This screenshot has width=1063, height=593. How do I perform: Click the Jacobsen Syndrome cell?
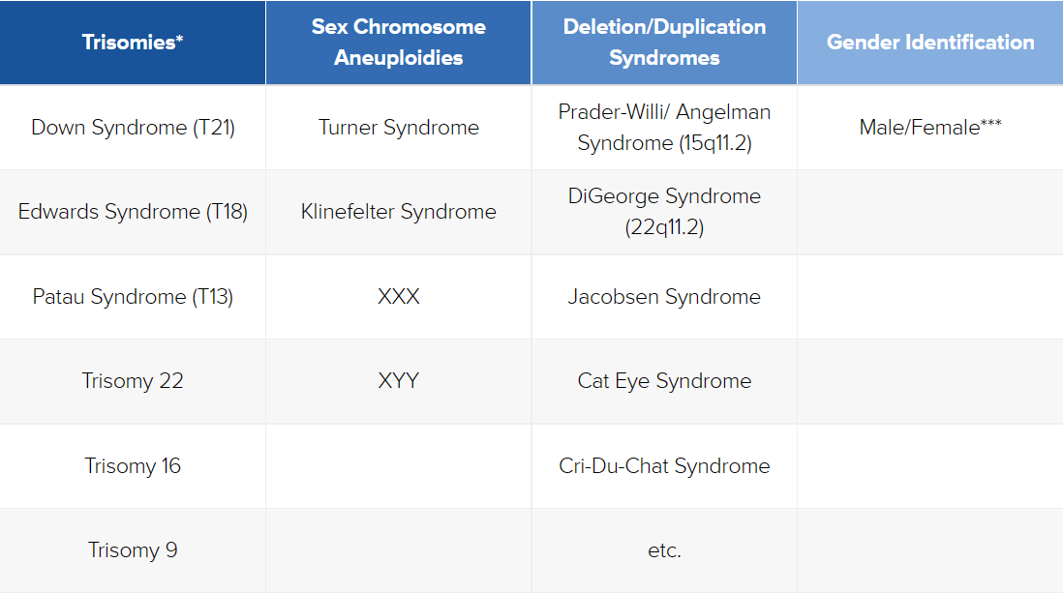pyautogui.click(x=664, y=297)
